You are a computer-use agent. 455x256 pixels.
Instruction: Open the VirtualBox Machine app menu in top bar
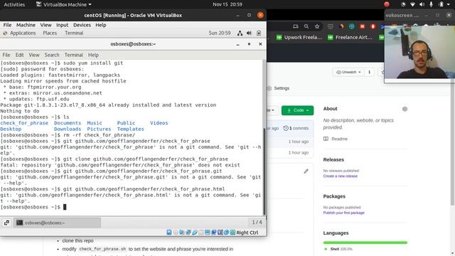point(64,4)
